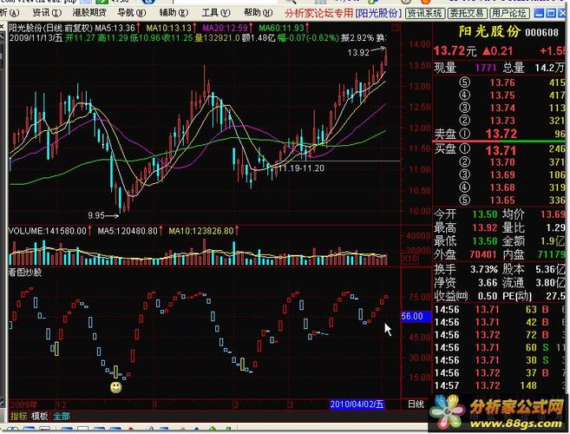Click the 2009年 label on time axis

tap(23, 404)
